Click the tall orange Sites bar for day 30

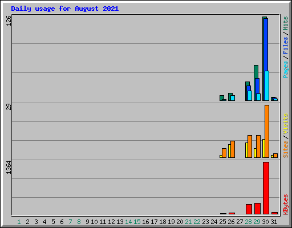(267, 131)
